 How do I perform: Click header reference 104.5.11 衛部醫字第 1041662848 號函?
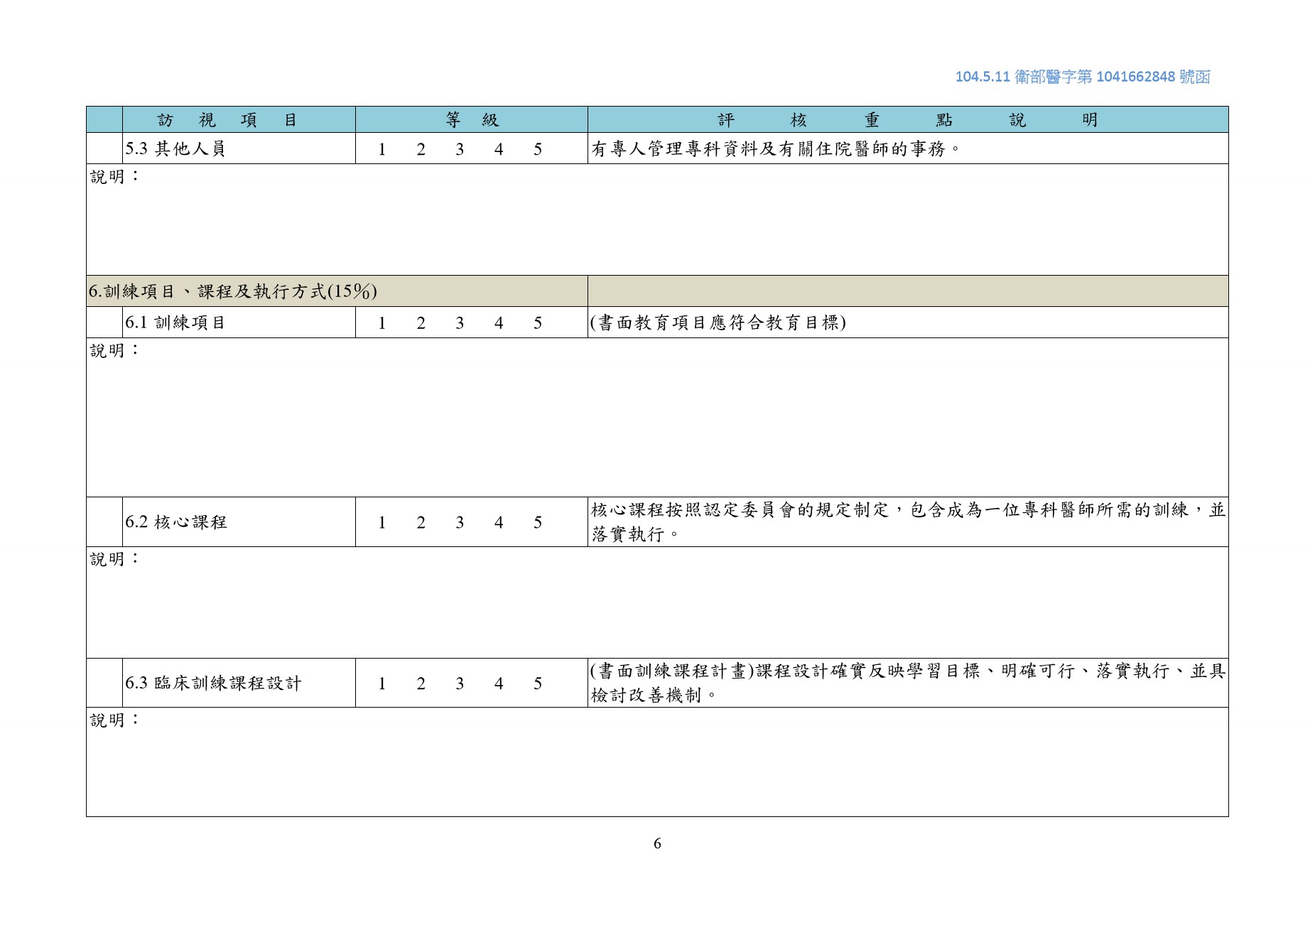[1083, 77]
